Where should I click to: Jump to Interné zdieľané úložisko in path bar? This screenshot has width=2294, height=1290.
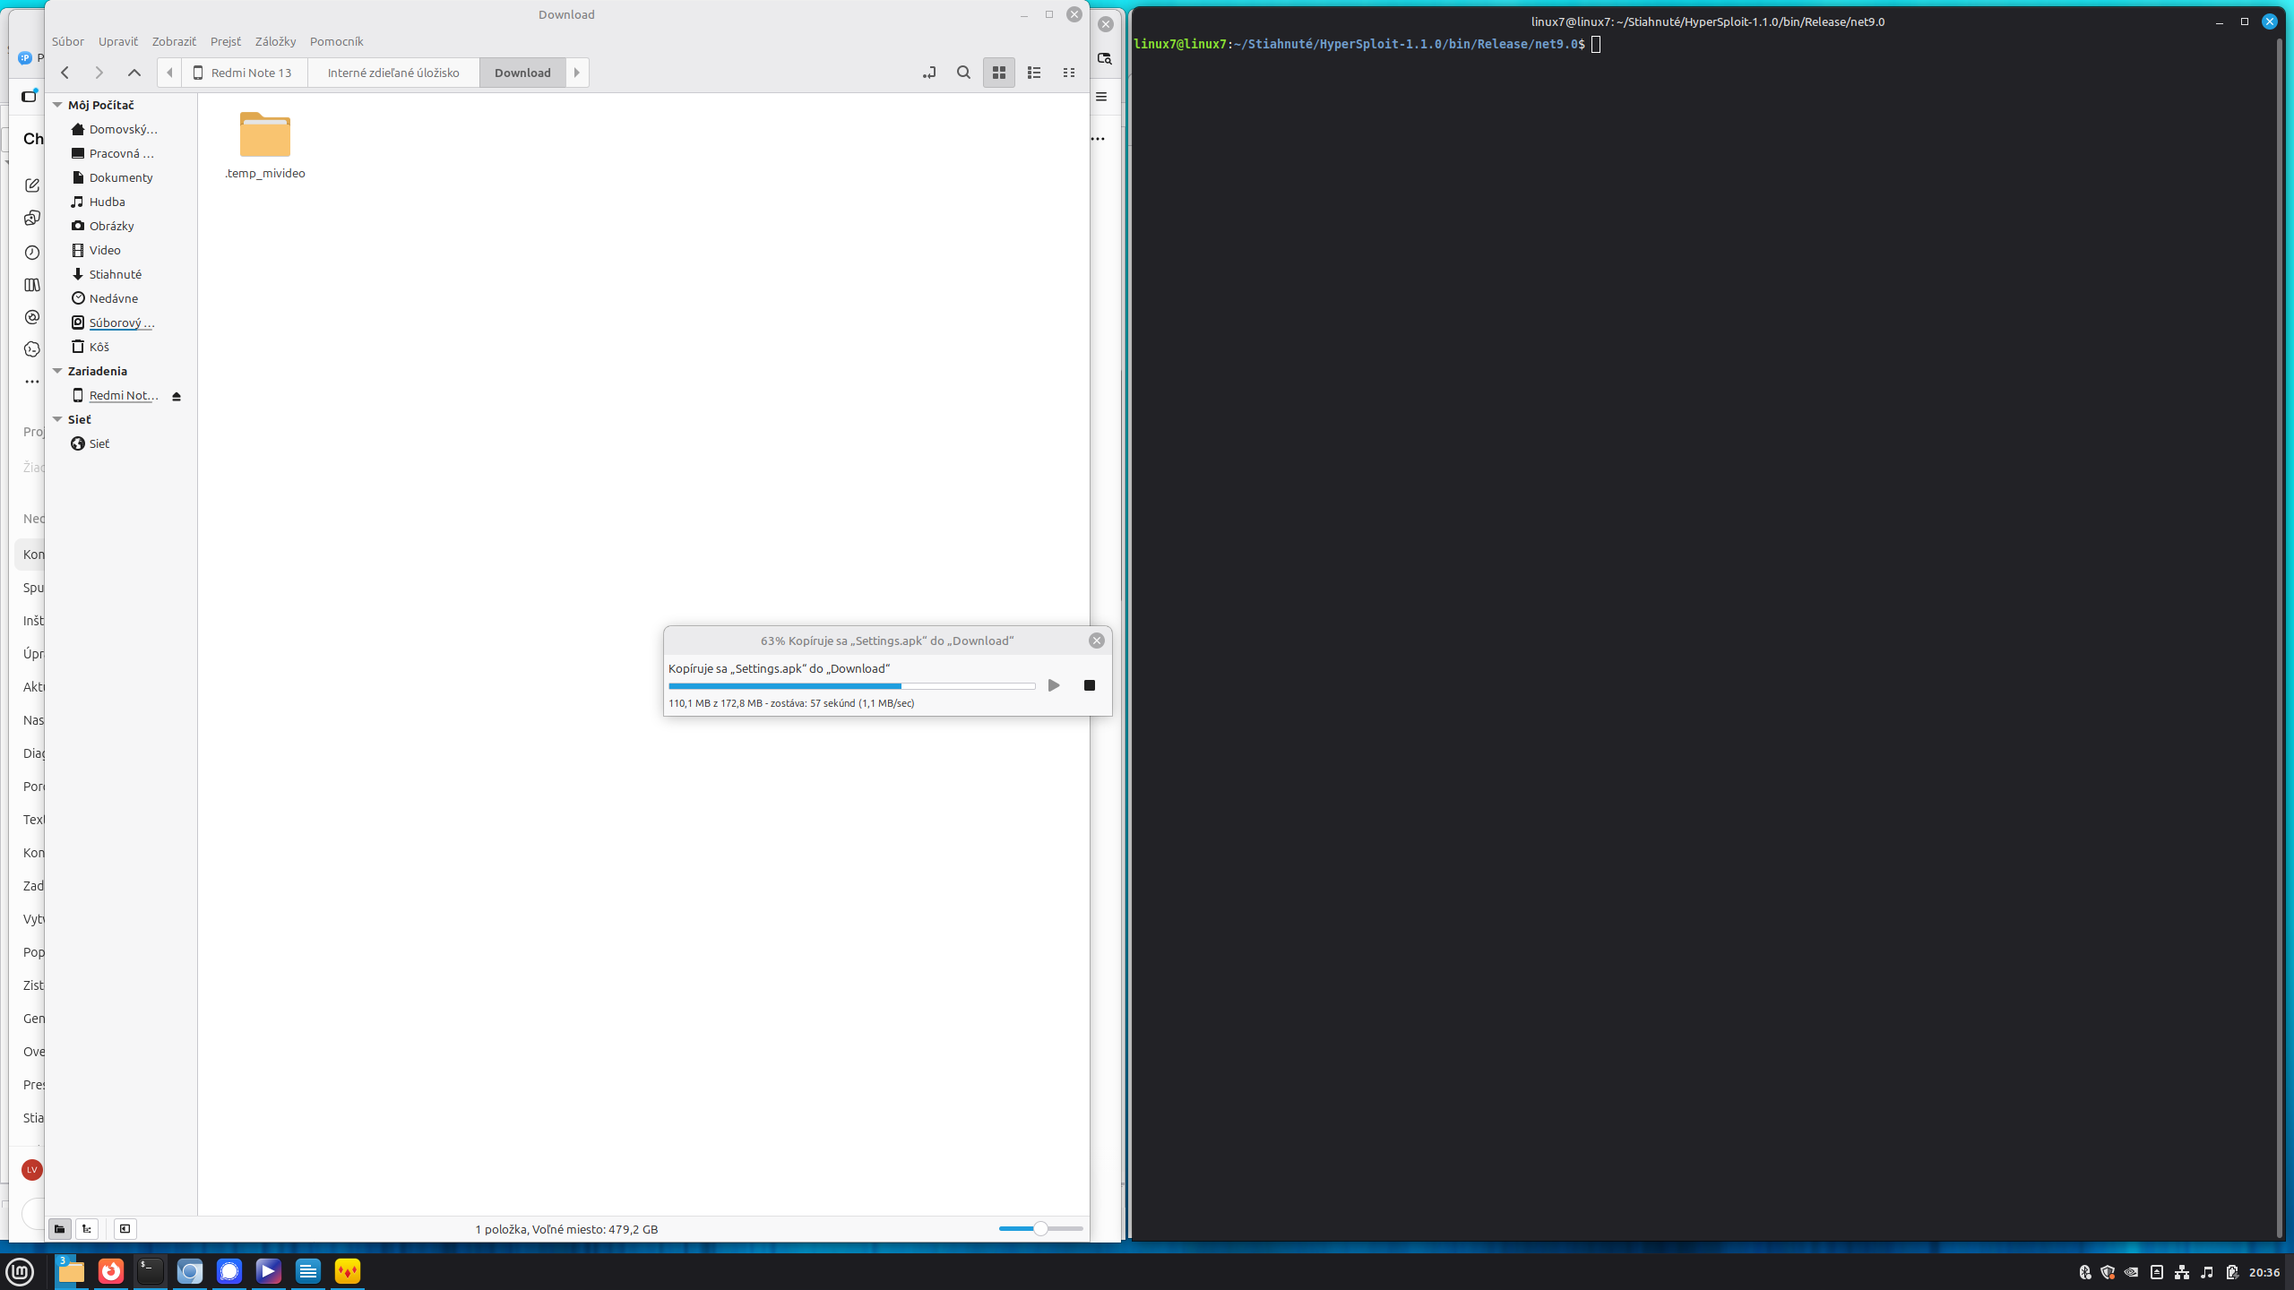(393, 73)
